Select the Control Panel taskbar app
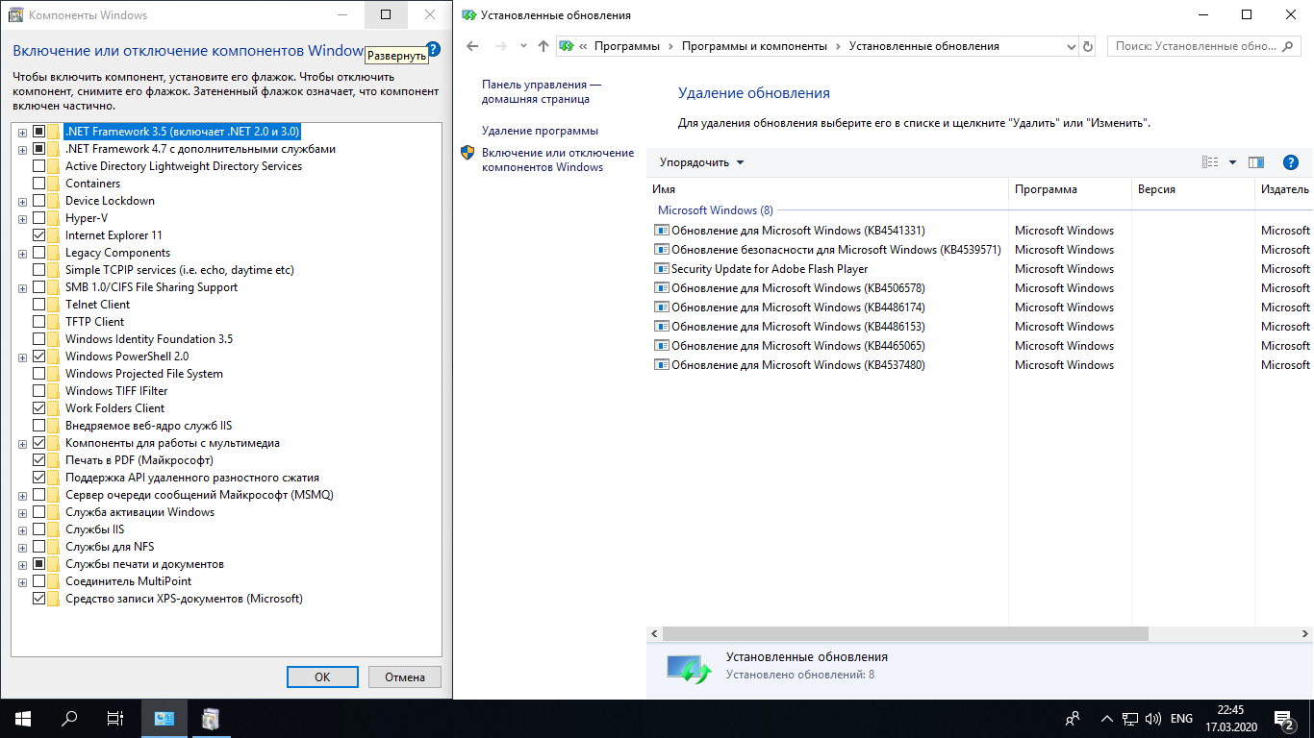The width and height of the screenshot is (1314, 738). coord(164,718)
